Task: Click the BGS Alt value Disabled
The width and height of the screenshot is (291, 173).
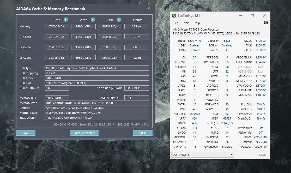Action: (x=227, y=45)
